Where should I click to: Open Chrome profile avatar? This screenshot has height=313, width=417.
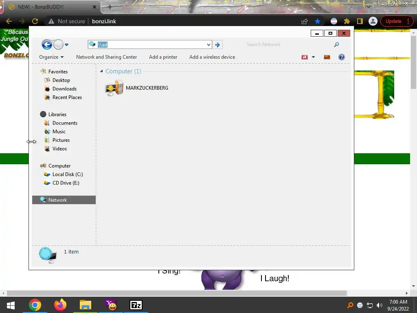tap(373, 21)
